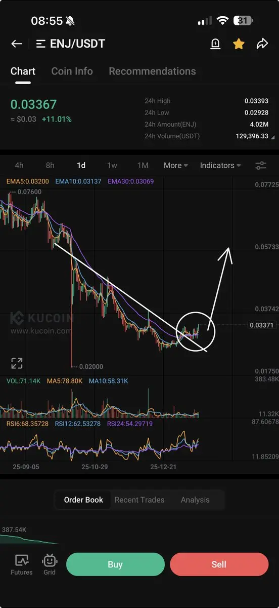Open the Recent Trades tab
The width and height of the screenshot is (279, 608).
click(139, 500)
